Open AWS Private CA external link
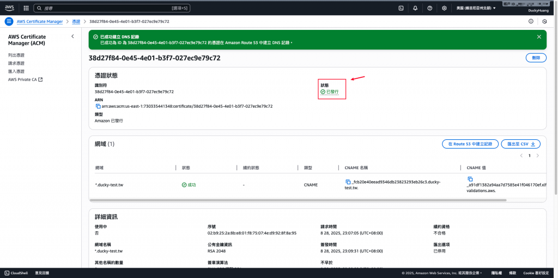Screen dimensions: 558x278 [x=25, y=79]
